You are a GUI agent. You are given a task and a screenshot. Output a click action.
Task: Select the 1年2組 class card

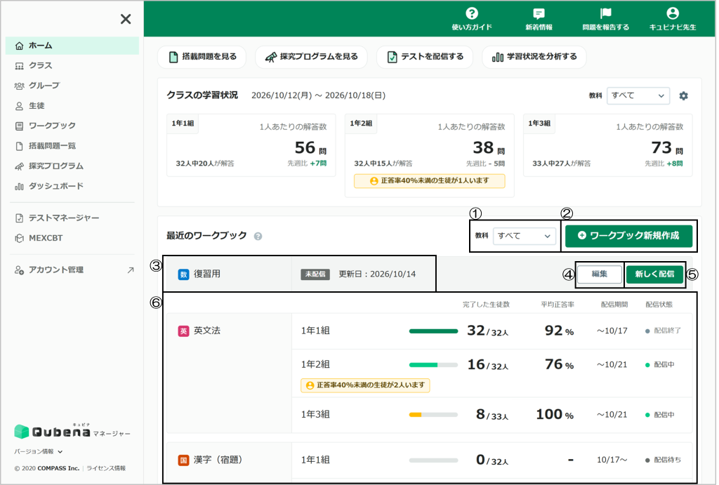429,156
